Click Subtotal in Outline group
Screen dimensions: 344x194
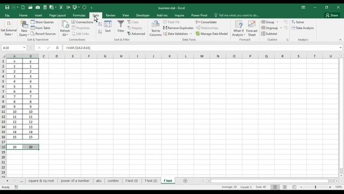click(x=269, y=33)
